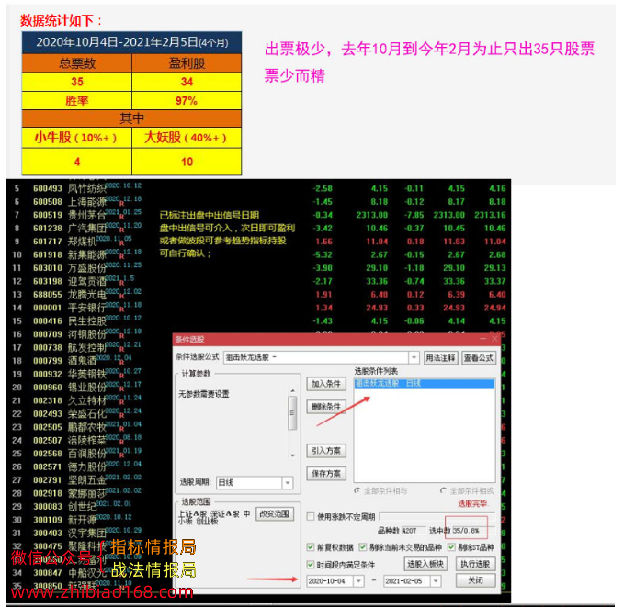Click the 用法注释 button
The image size is (624, 607).
(440, 357)
